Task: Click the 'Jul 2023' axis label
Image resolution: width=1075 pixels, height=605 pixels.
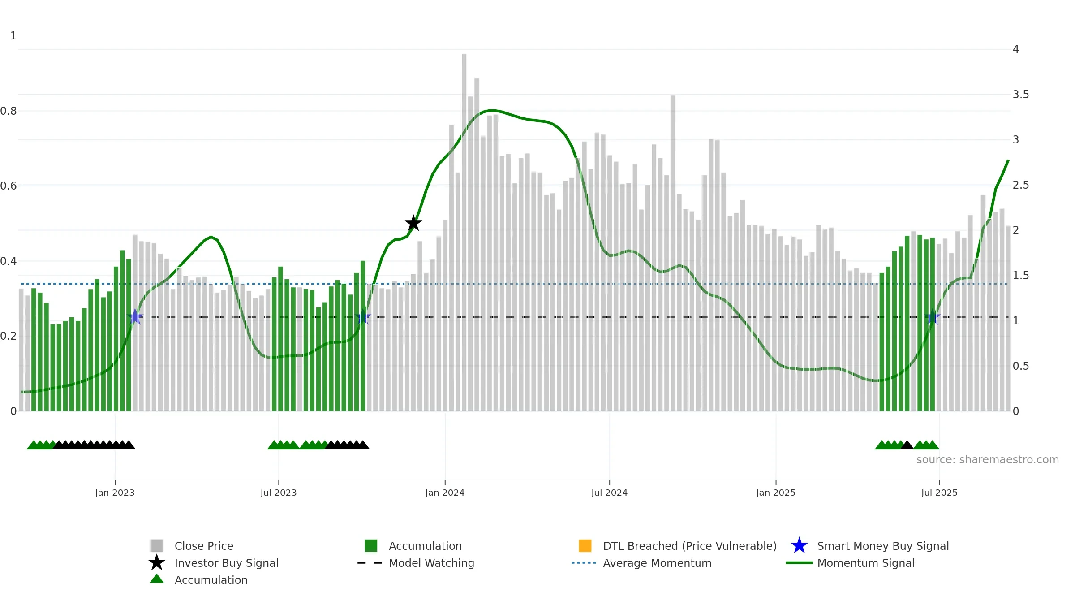Action: [278, 493]
